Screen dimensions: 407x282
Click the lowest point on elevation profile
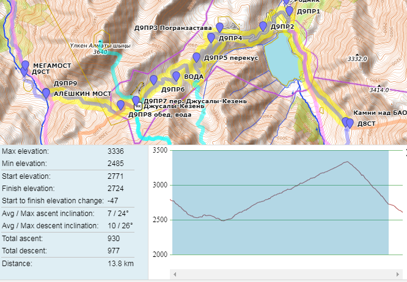(x=223, y=220)
